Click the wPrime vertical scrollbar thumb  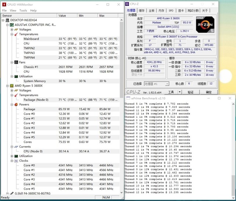point(233,185)
